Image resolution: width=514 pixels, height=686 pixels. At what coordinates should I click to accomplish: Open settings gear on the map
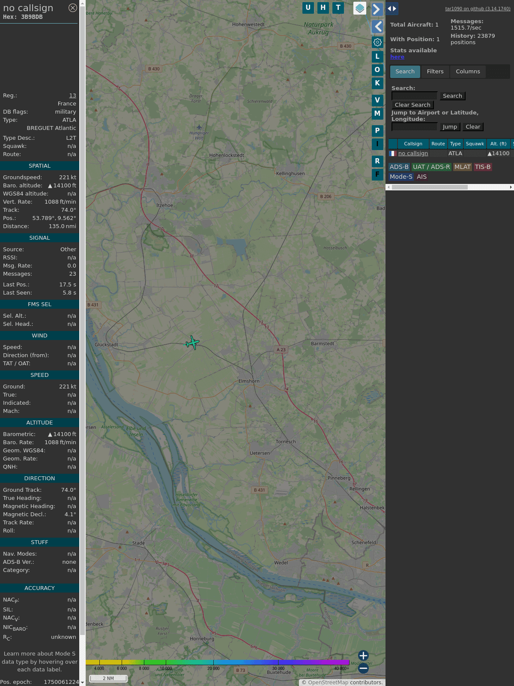[x=377, y=42]
